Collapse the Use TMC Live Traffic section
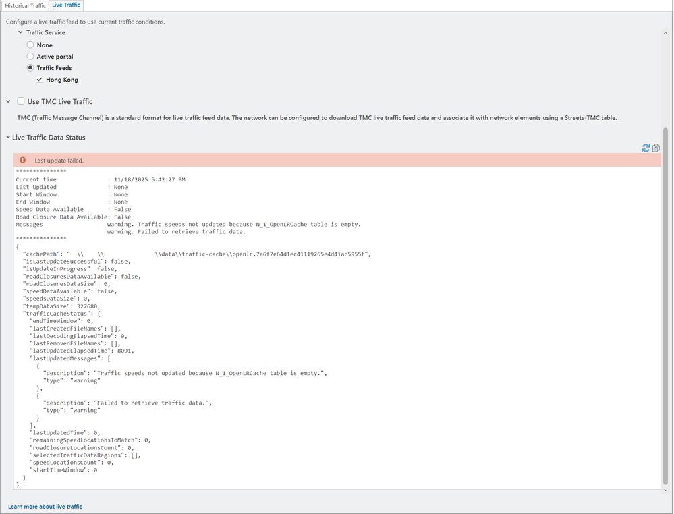674x514 pixels. (8, 100)
